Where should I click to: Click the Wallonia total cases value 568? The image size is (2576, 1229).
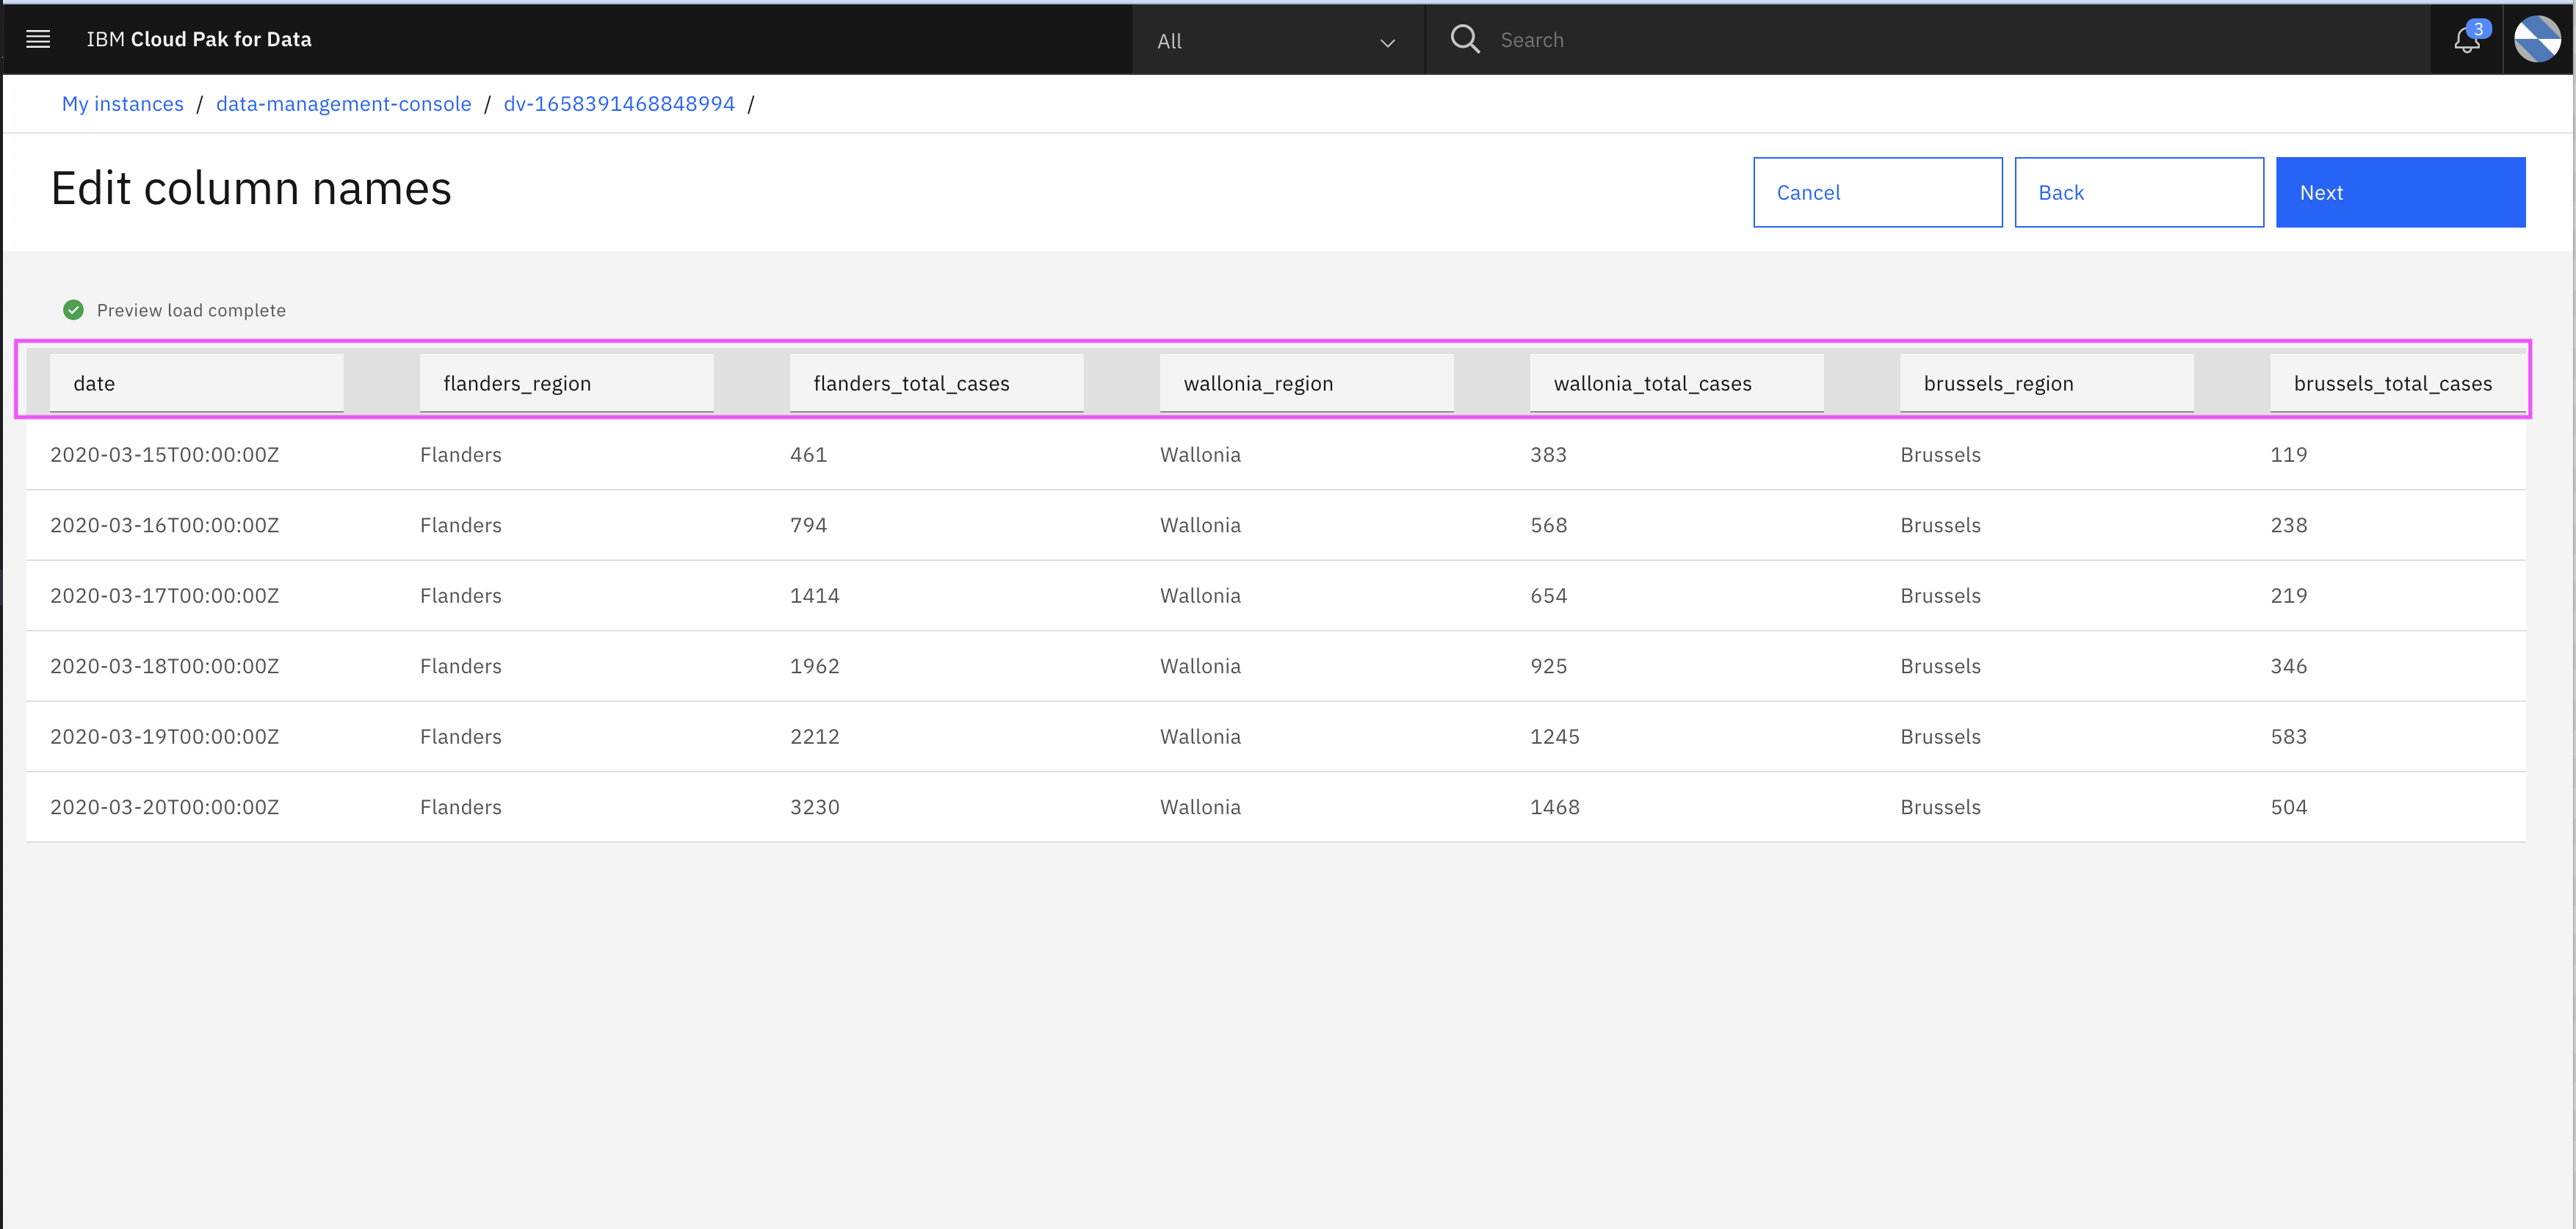(x=1549, y=525)
